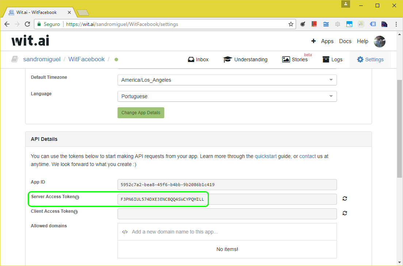Open the WitFacebook breadcrumb link

click(x=87, y=59)
